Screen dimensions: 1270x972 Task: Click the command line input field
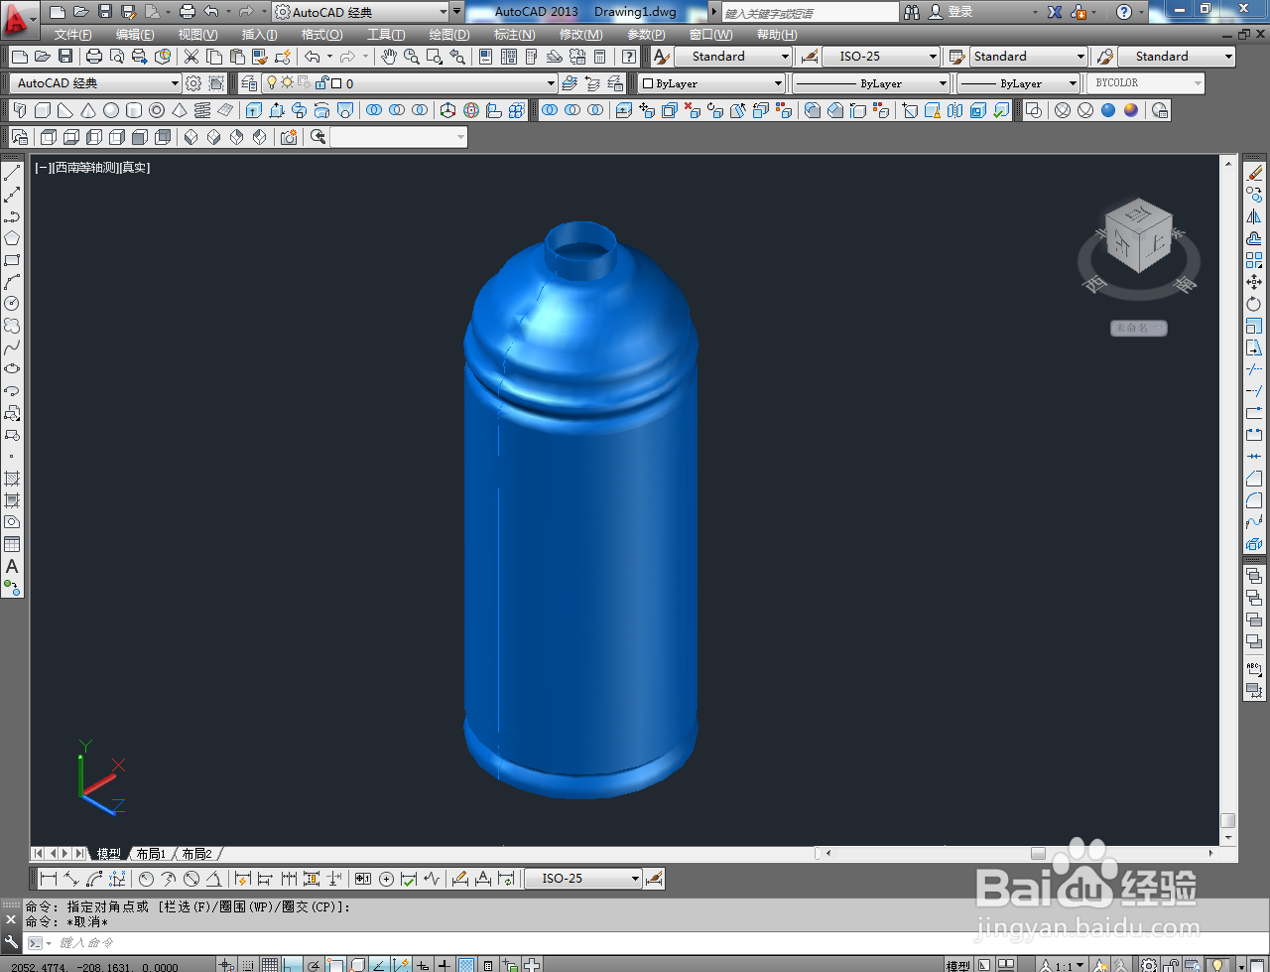coord(635,943)
